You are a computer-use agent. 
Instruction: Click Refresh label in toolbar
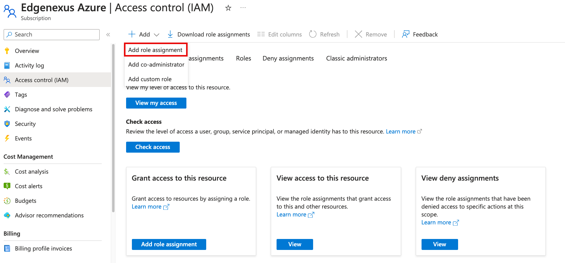pyautogui.click(x=330, y=34)
